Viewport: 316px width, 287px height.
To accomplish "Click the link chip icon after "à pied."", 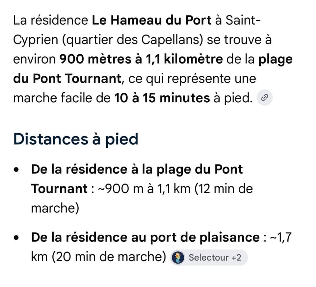I will point(264,97).
